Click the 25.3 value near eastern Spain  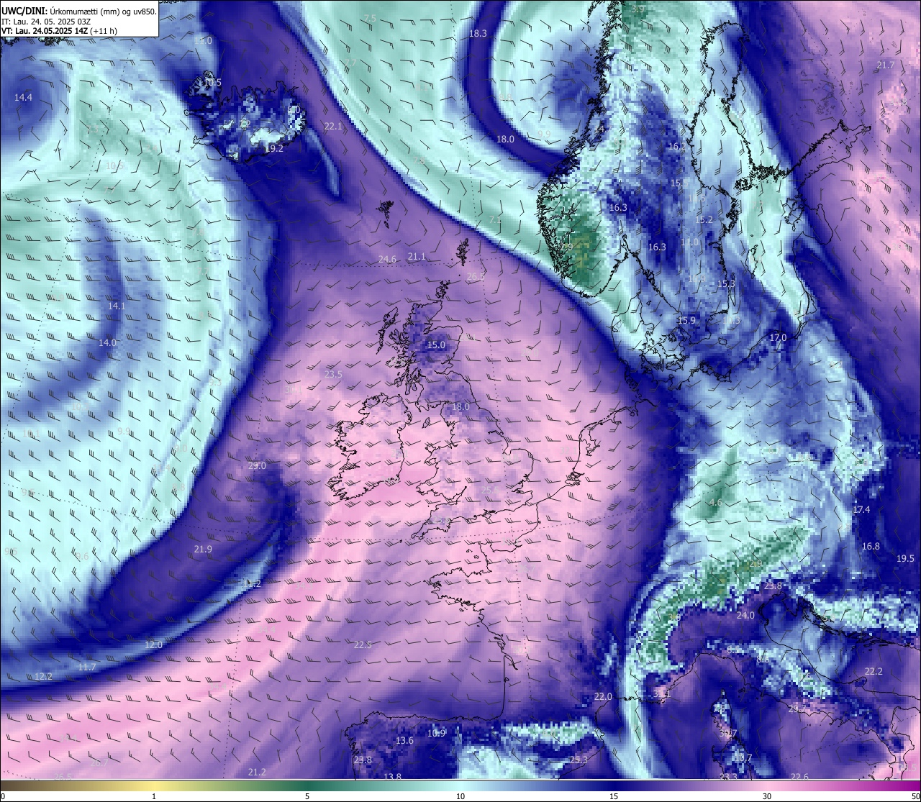click(579, 760)
